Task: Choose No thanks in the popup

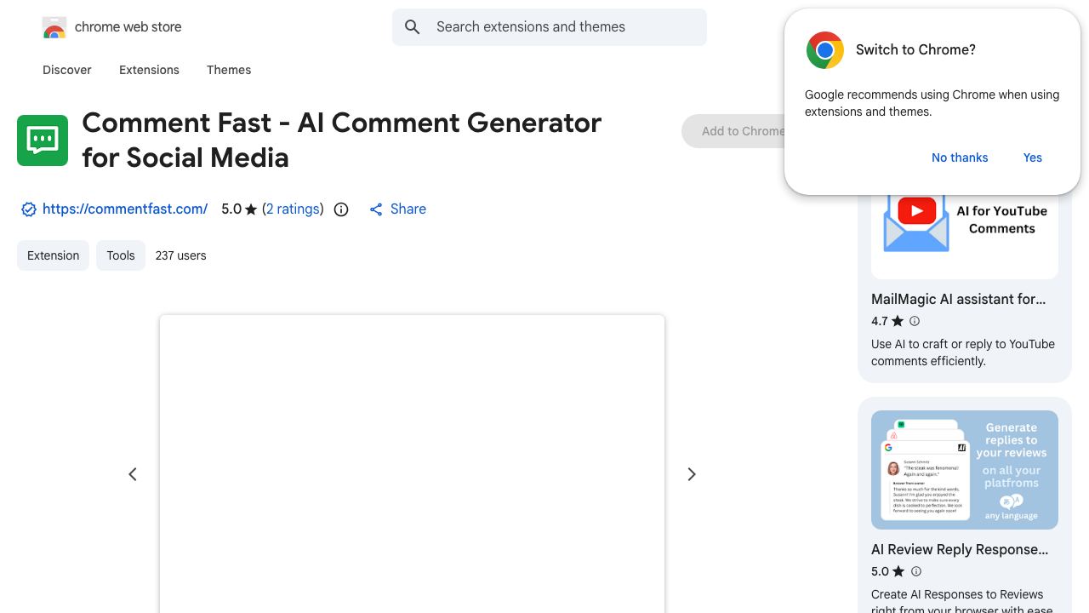Action: coord(960,158)
